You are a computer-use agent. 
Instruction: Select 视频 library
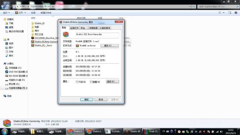(x=11, y=43)
